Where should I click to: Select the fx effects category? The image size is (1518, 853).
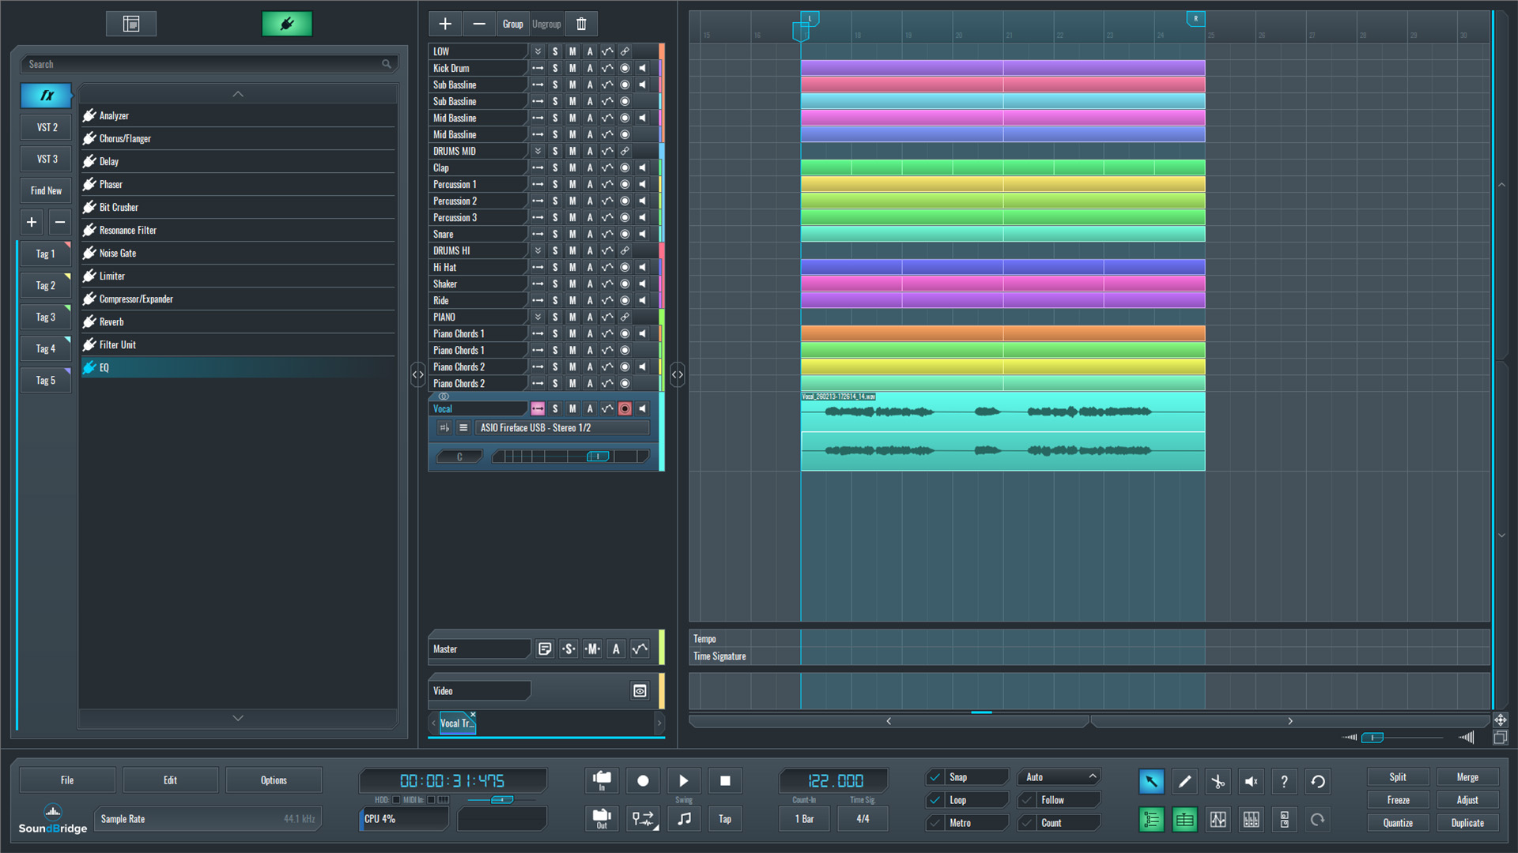tap(47, 95)
